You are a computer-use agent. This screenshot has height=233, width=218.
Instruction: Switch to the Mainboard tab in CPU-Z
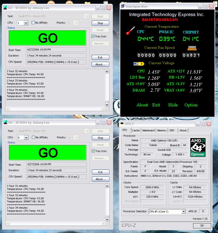[148, 130]
